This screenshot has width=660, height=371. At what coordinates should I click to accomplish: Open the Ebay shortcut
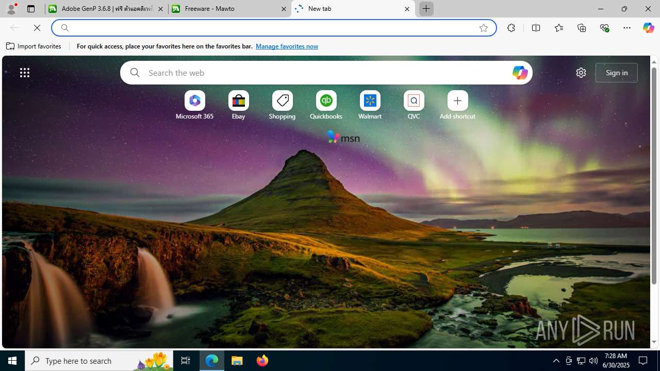pyautogui.click(x=238, y=106)
